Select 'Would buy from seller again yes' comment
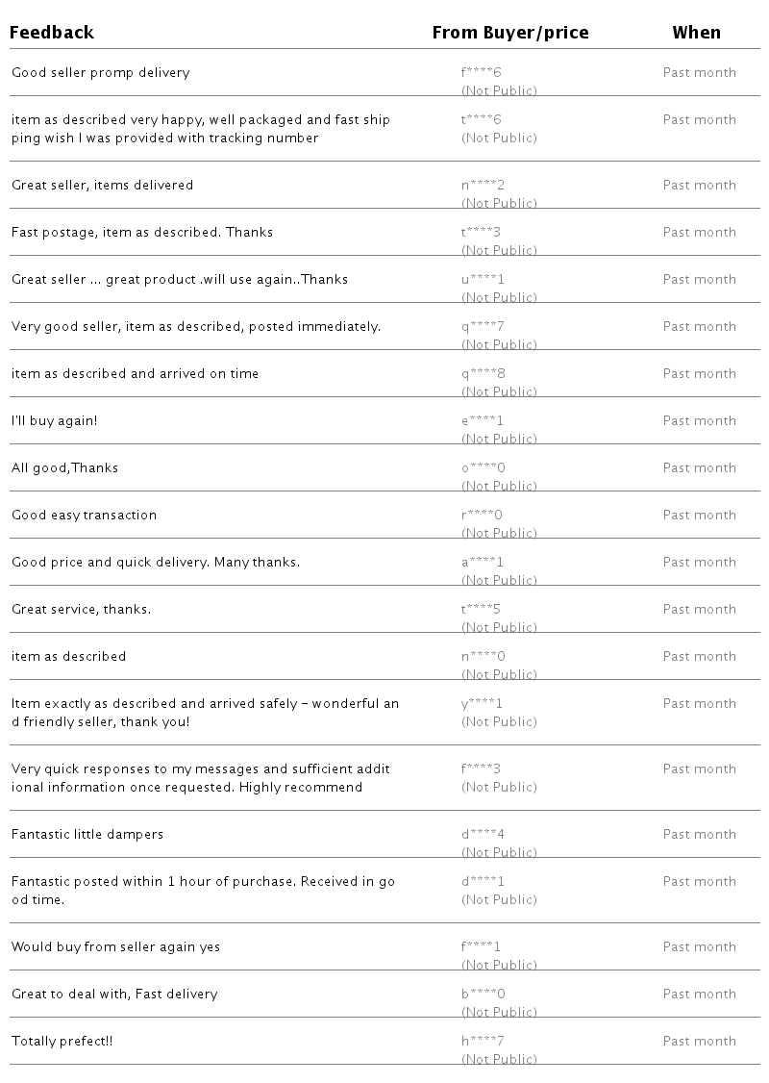The height and width of the screenshot is (1083, 769). [x=116, y=947]
